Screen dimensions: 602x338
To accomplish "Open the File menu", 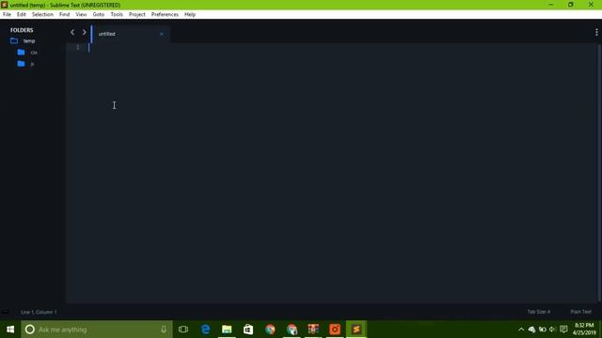I will (x=7, y=15).
